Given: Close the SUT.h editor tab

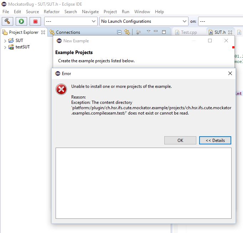Looking at the screenshot, I should (x=230, y=32).
